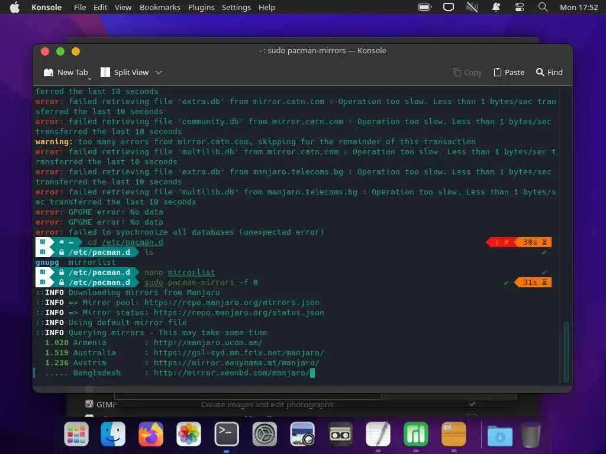Click the /etc/pacman.d path in cd command

(133, 242)
